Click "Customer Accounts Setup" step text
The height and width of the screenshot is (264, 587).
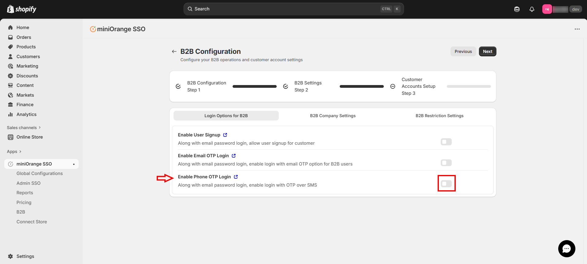tap(418, 83)
